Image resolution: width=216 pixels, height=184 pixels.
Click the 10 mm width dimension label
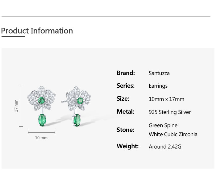pos(41,138)
